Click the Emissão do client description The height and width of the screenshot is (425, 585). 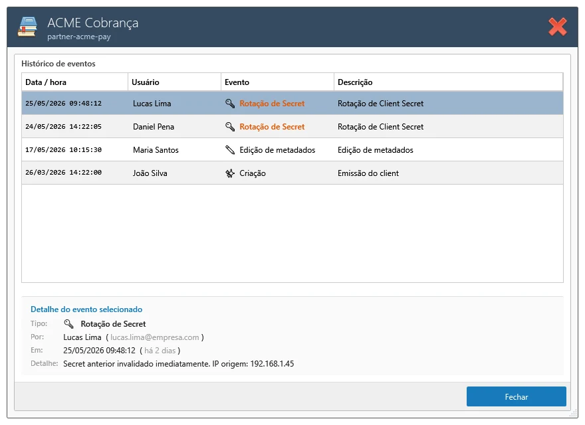(368, 173)
